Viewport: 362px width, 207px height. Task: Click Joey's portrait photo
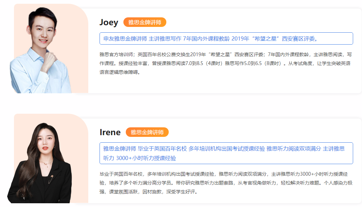pyautogui.click(x=44, y=51)
